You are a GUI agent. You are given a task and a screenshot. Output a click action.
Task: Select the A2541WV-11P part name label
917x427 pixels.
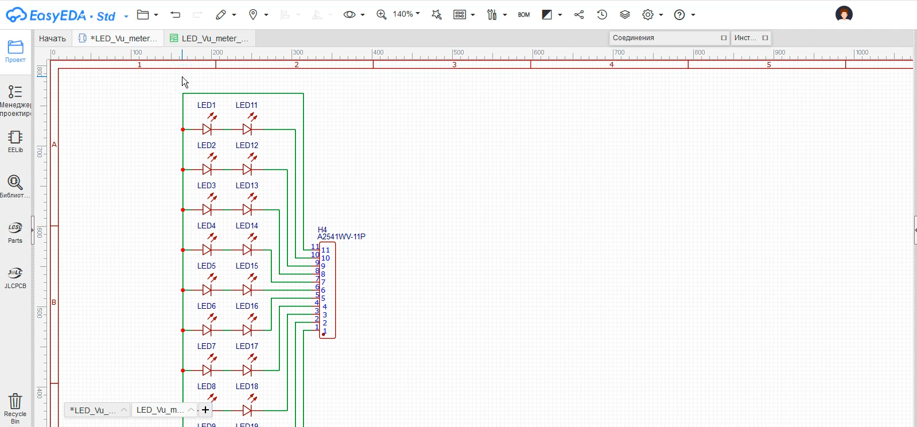coord(341,236)
